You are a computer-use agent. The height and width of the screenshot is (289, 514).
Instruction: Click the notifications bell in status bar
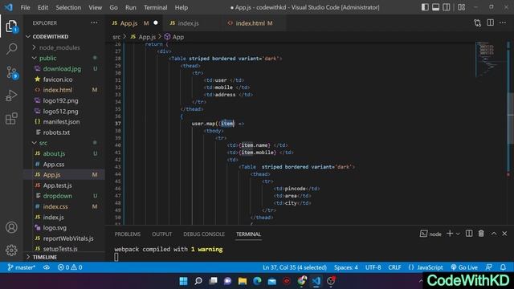[x=504, y=267]
